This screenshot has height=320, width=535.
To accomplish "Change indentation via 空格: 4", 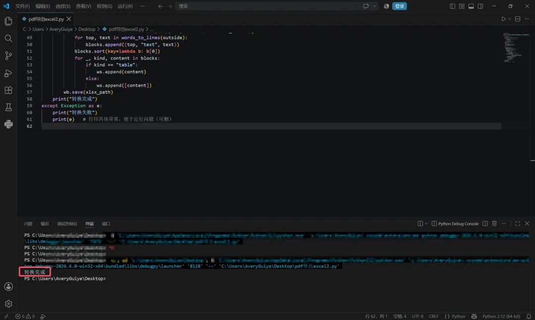I will [x=400, y=317].
